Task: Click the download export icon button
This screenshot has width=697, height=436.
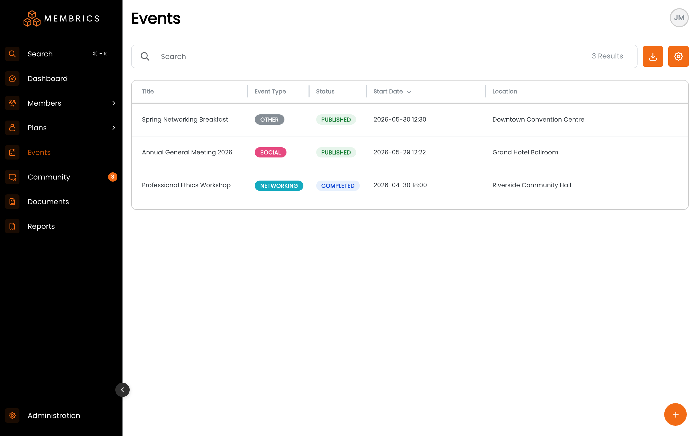Action: 653,56
